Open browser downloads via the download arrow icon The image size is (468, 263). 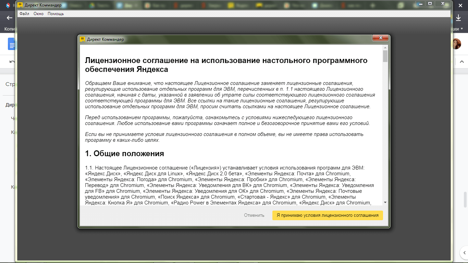(459, 17)
